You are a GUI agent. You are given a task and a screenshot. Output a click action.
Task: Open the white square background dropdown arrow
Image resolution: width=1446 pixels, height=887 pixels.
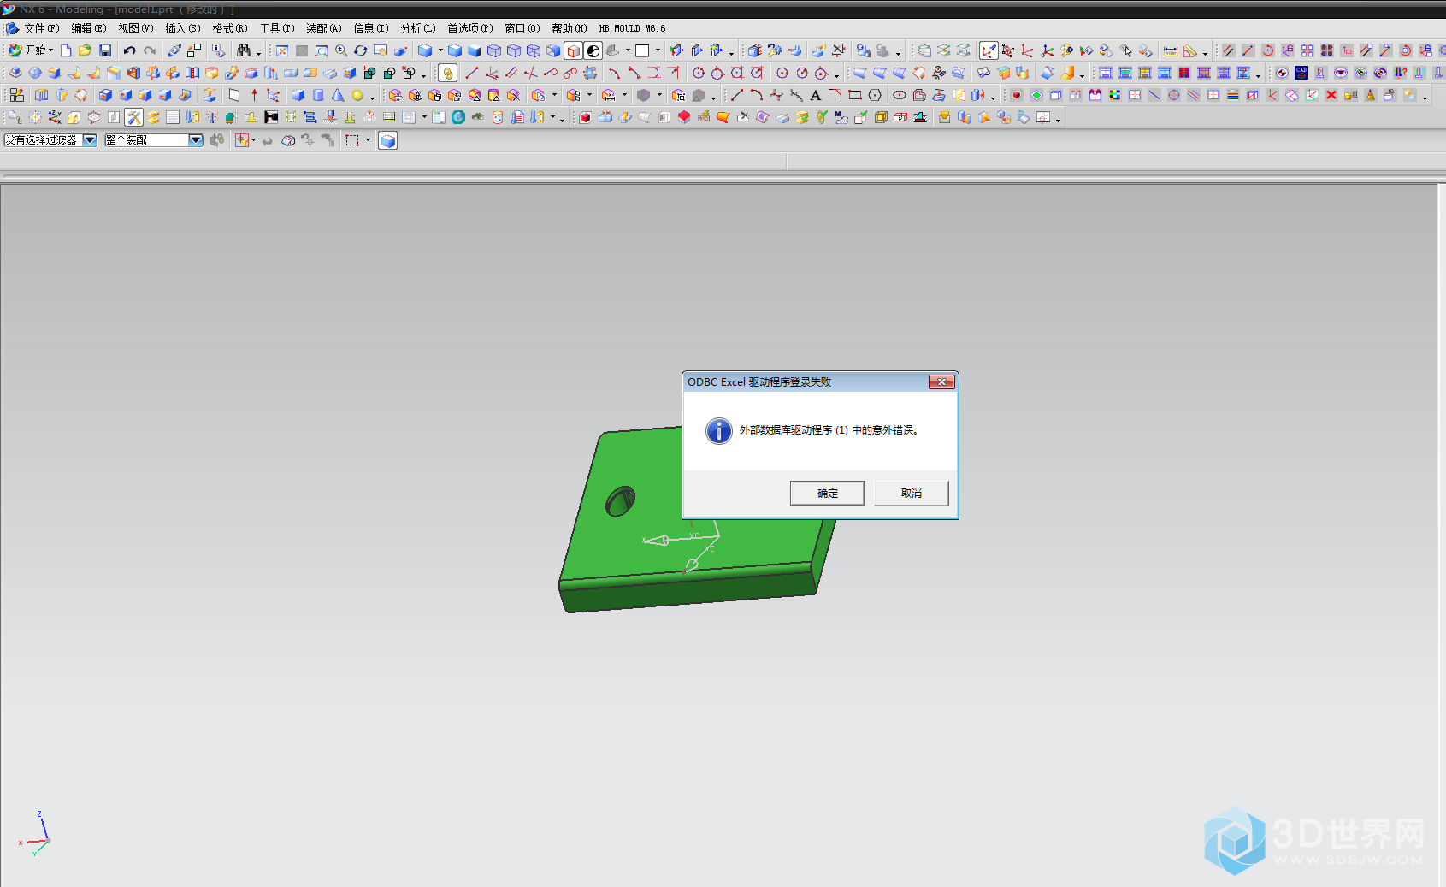[658, 50]
